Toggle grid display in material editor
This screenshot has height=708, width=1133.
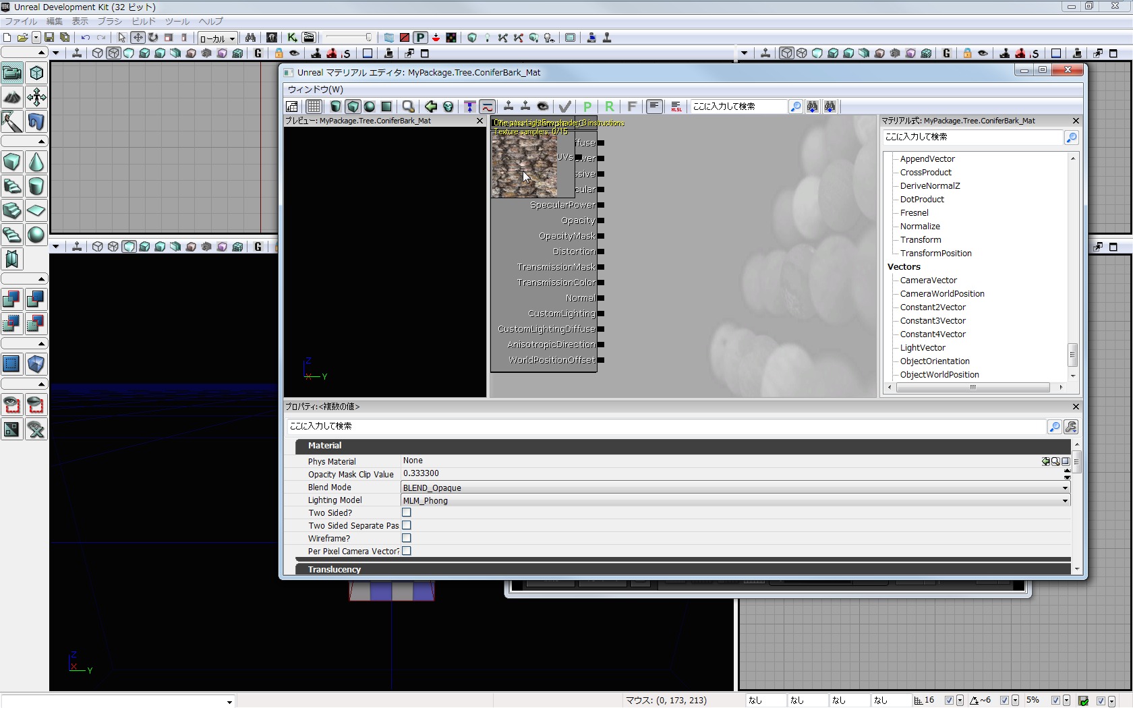(314, 107)
